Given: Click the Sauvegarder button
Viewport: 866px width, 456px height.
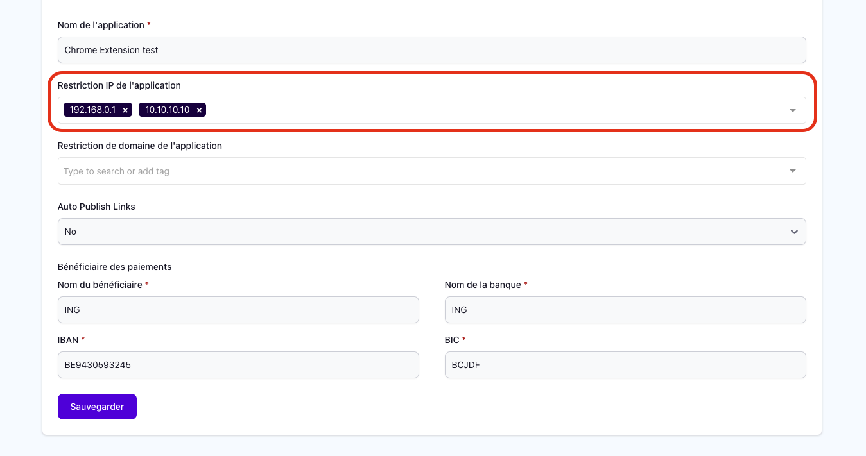Looking at the screenshot, I should pyautogui.click(x=97, y=407).
